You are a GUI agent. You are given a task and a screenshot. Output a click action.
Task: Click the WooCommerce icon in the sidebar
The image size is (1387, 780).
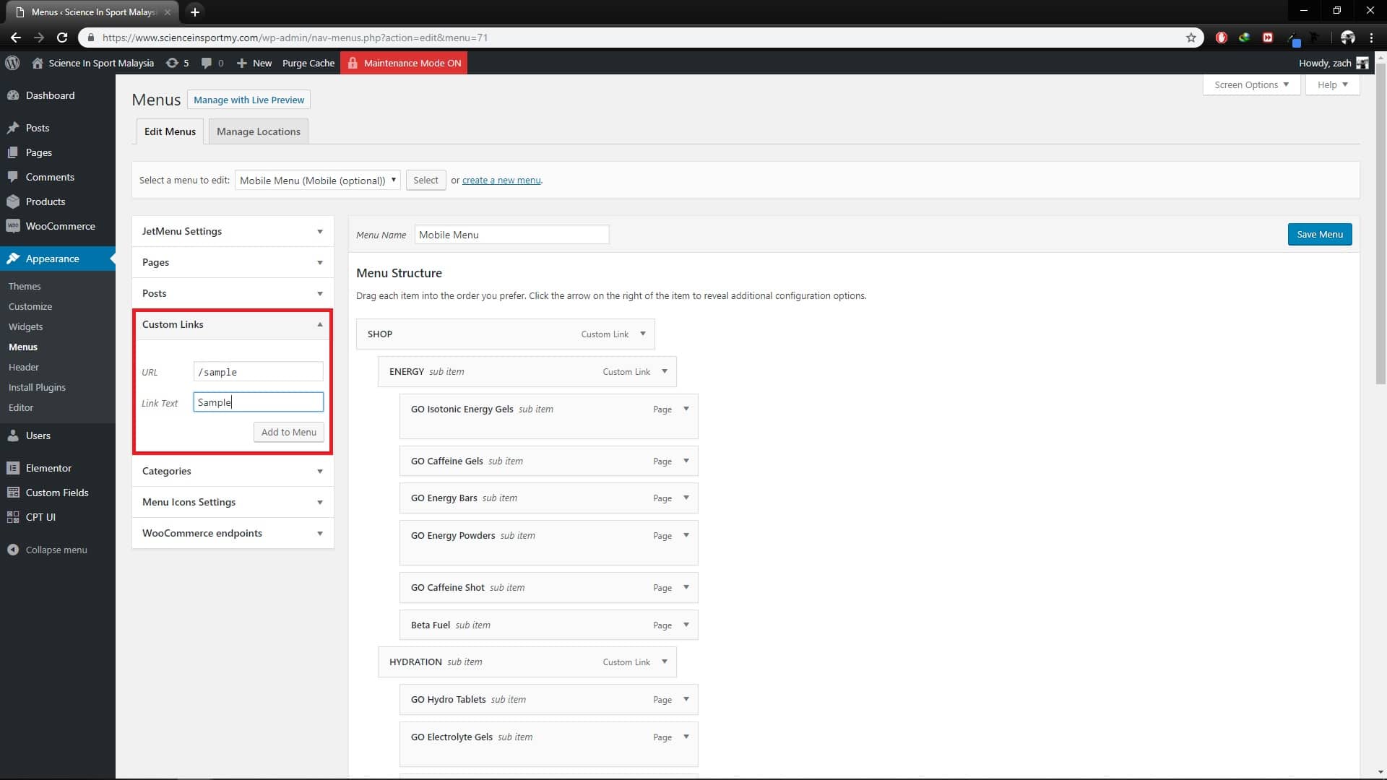pyautogui.click(x=13, y=226)
